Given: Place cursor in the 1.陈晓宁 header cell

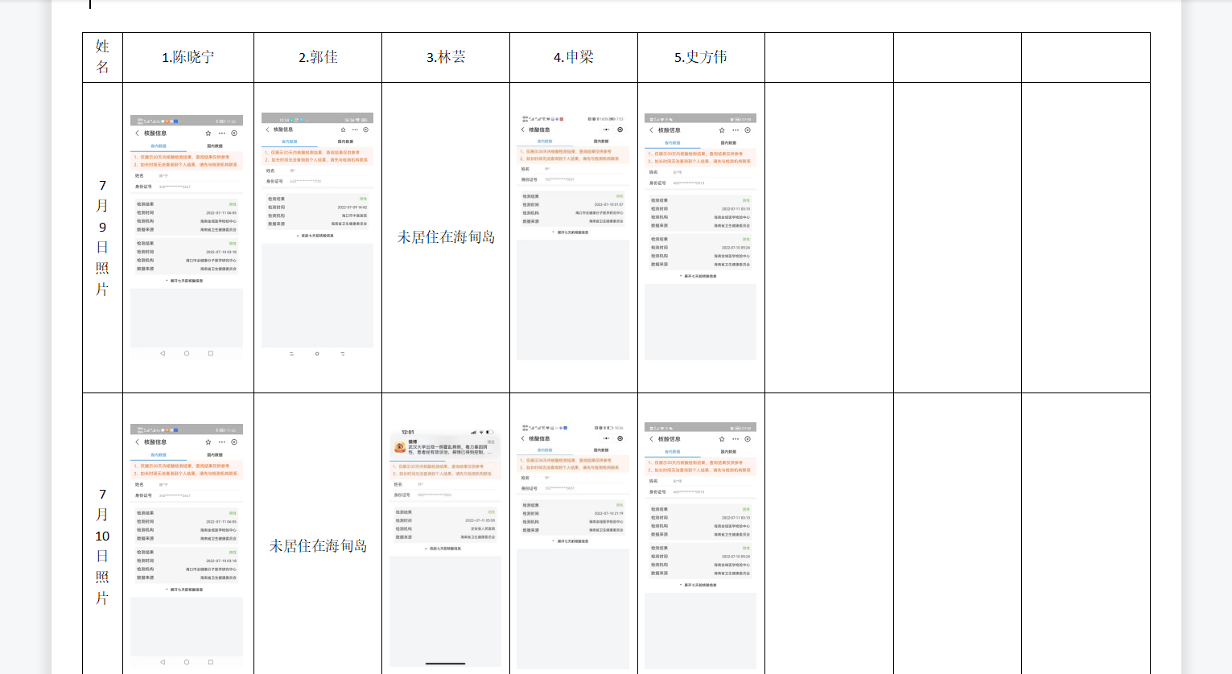Looking at the screenshot, I should coord(187,57).
